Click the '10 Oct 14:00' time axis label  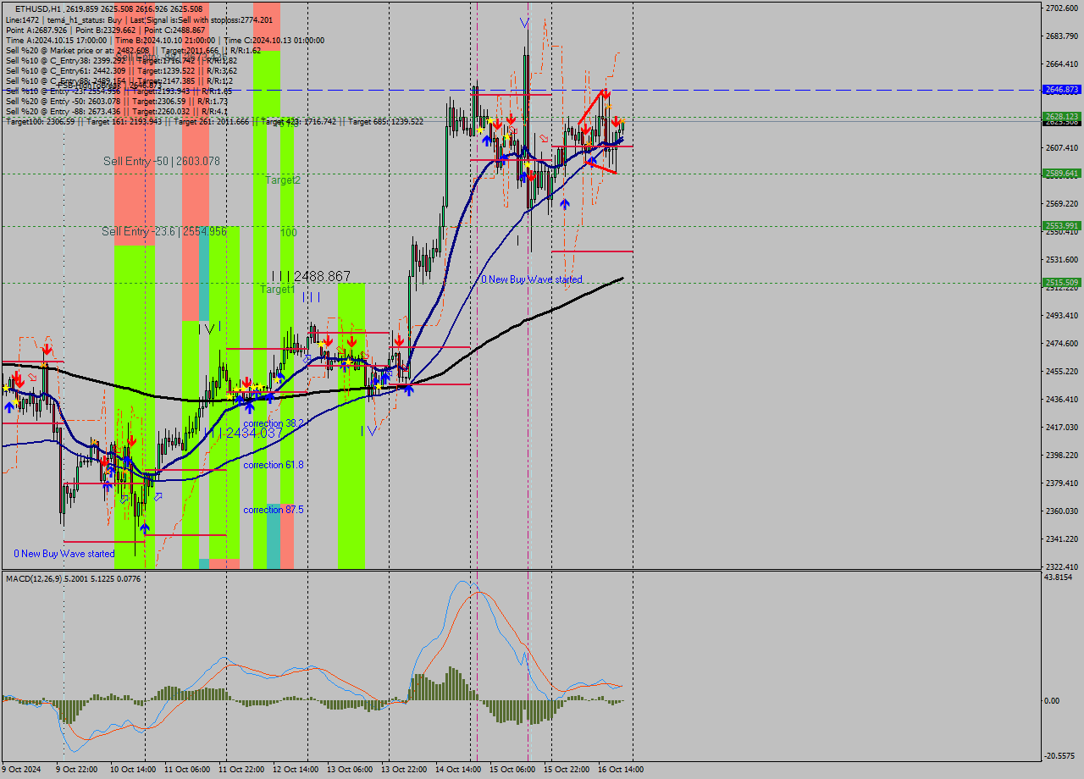tap(131, 770)
